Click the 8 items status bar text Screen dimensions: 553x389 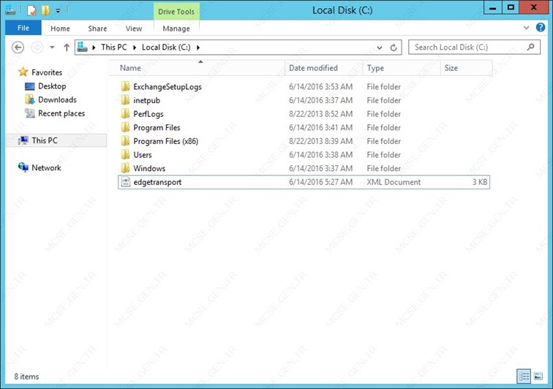pos(26,377)
